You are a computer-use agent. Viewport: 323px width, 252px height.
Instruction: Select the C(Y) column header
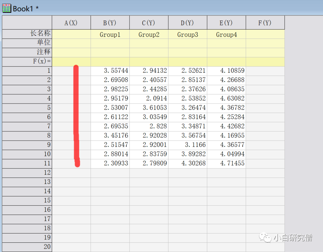pyautogui.click(x=149, y=22)
